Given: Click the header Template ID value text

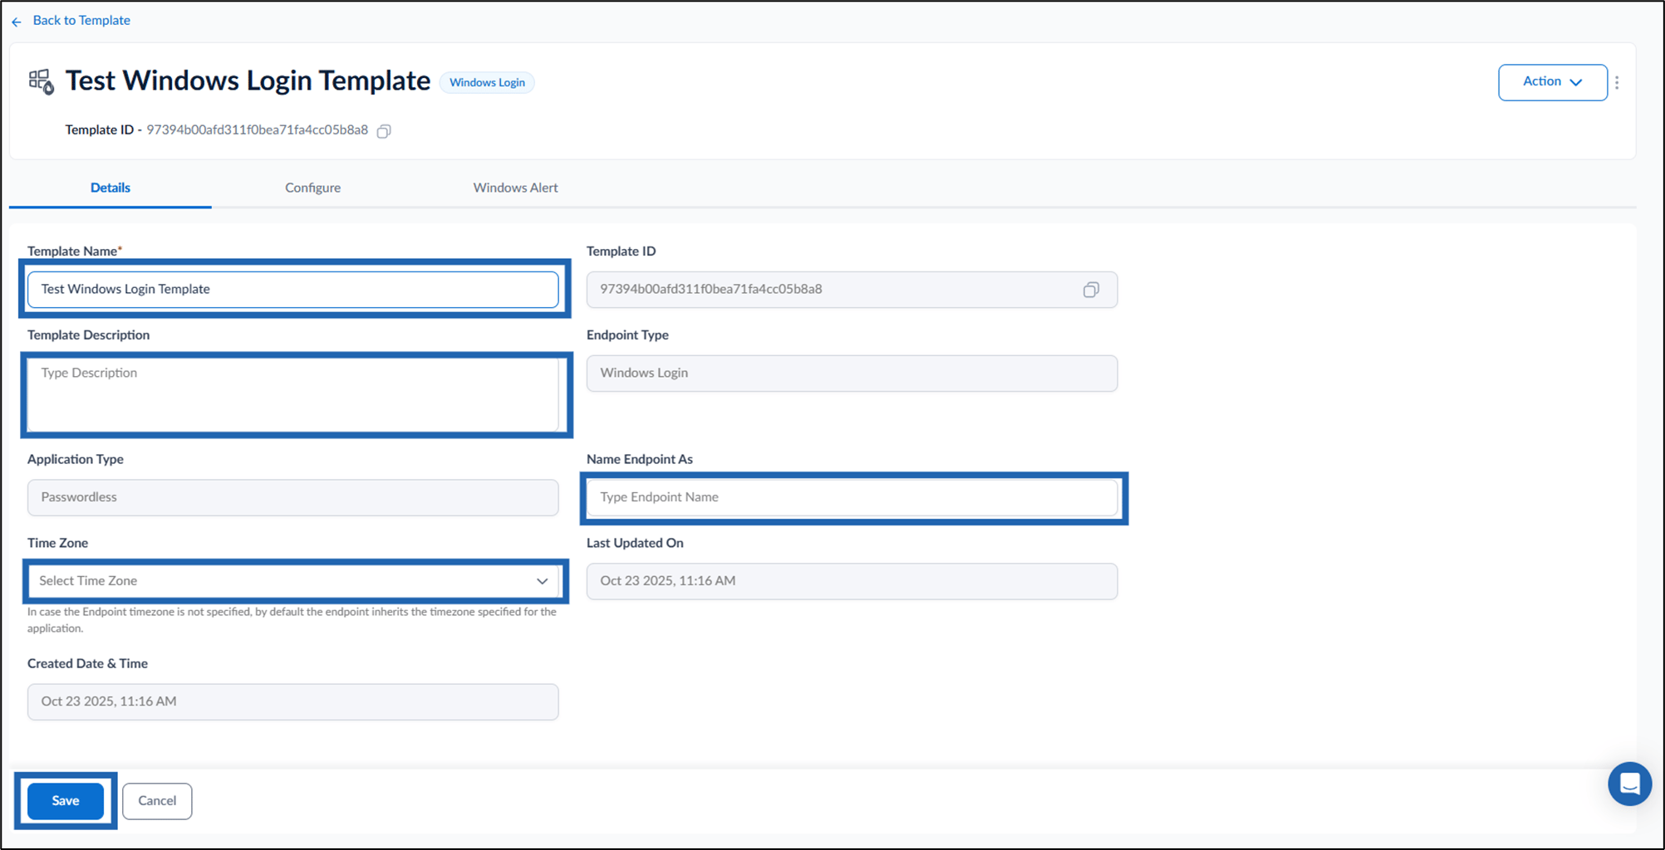Looking at the screenshot, I should click(257, 130).
